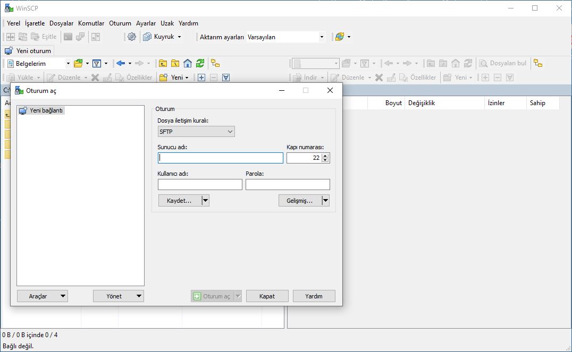Screen dimensions: 572x352
Task: Expand the arrow next to Gelişmiş
Action: [x=325, y=200]
